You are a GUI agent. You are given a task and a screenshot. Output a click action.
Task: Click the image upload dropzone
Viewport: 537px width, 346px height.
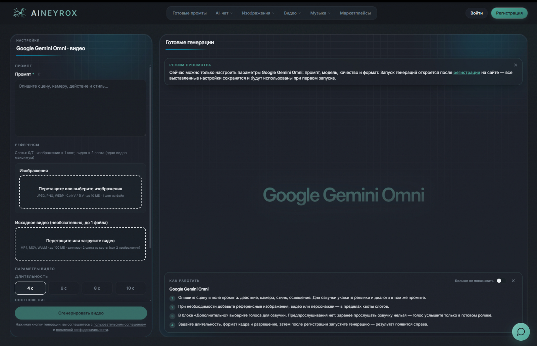click(x=80, y=192)
